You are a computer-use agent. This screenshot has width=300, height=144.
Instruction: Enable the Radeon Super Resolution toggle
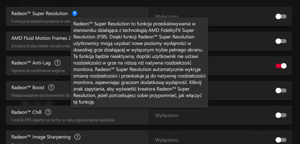pyautogui.click(x=281, y=16)
